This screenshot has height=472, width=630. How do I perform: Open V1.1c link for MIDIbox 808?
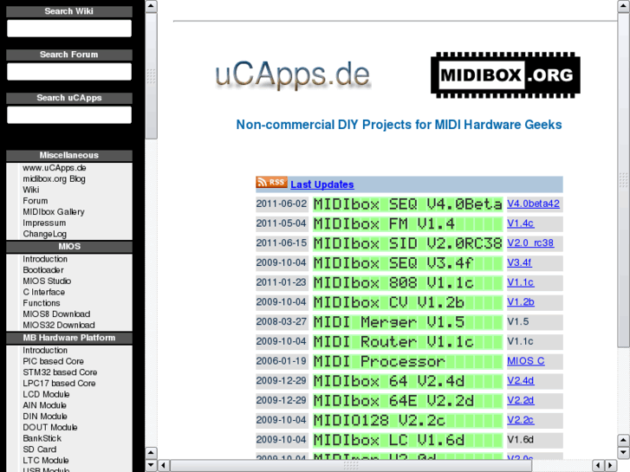pyautogui.click(x=520, y=282)
